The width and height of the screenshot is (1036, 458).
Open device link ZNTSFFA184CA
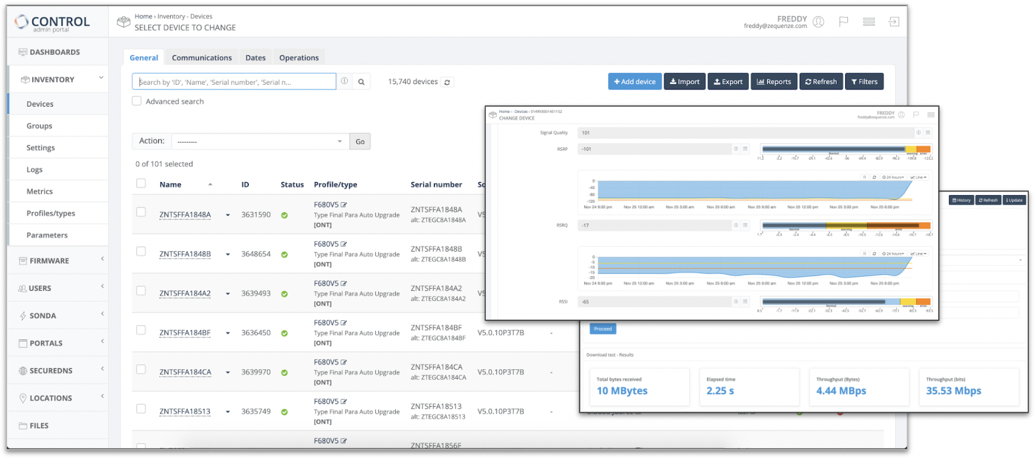[x=185, y=372]
